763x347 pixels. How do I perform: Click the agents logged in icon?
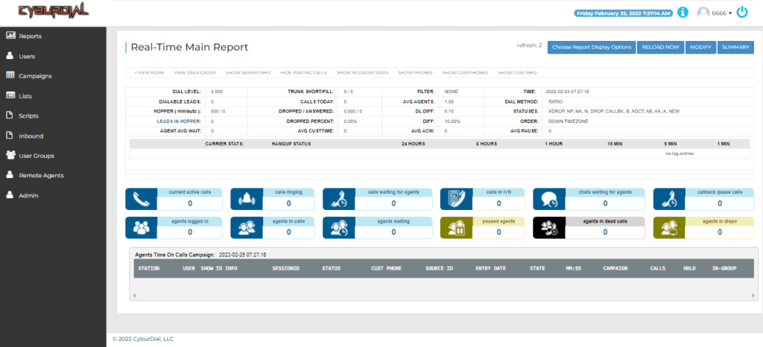tap(141, 227)
